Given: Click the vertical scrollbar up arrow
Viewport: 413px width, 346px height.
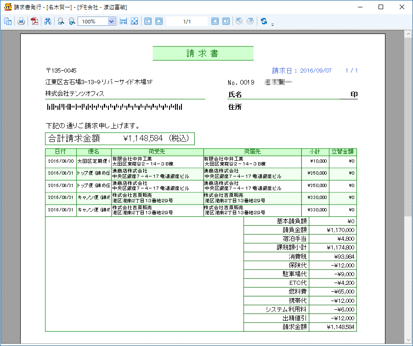Looking at the screenshot, I should point(408,34).
